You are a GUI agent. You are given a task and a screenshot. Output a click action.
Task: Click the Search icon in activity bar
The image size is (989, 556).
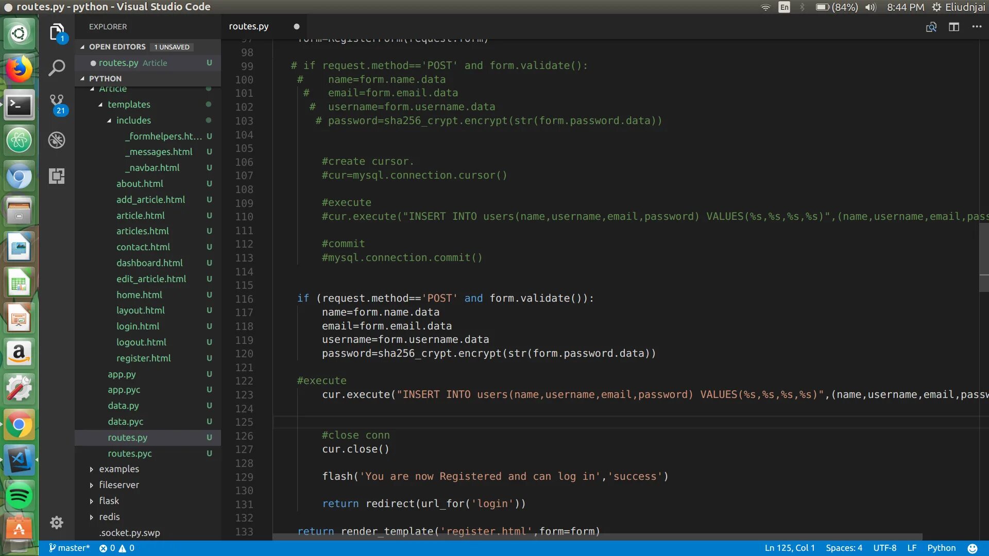point(57,68)
